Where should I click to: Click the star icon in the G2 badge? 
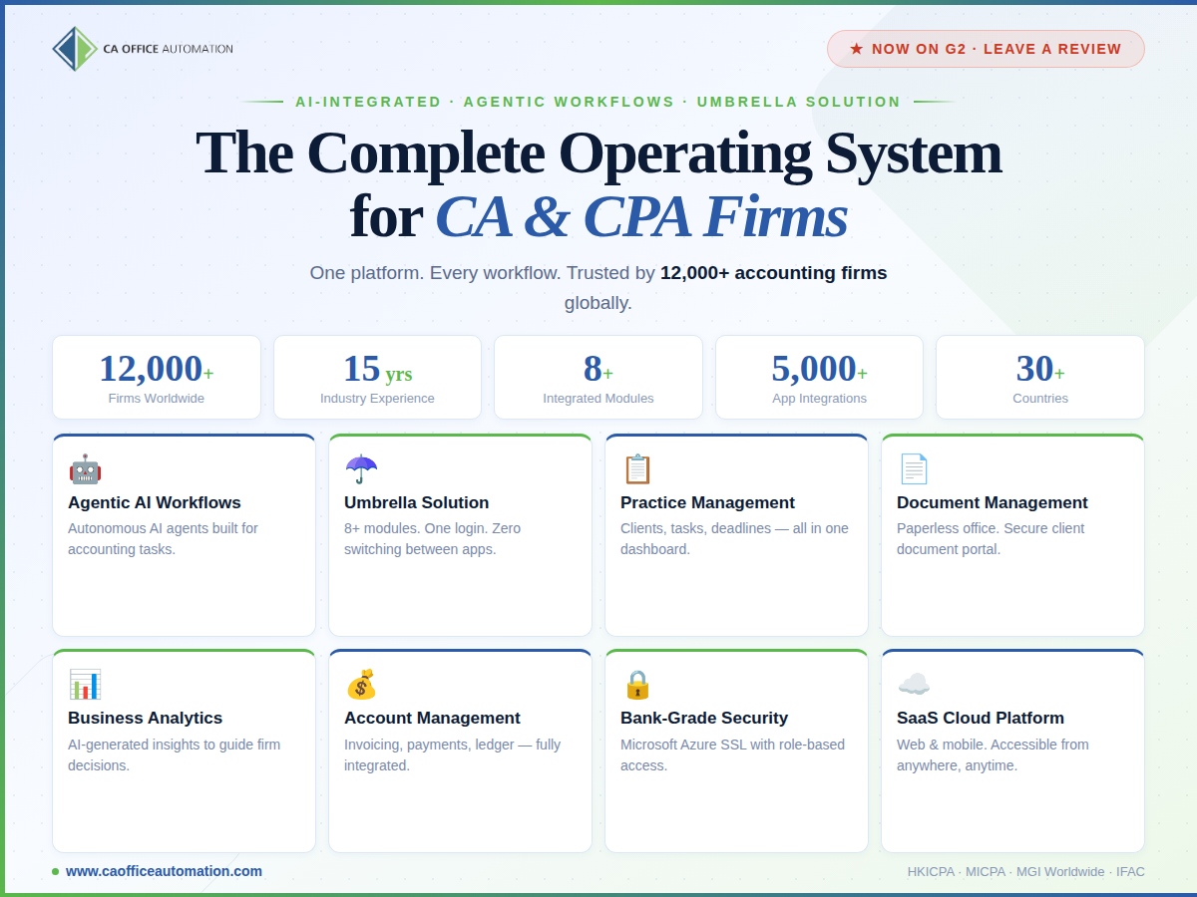click(856, 49)
